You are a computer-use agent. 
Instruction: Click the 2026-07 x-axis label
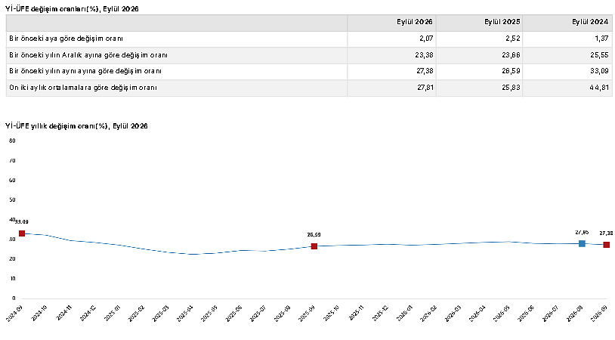[x=550, y=314]
